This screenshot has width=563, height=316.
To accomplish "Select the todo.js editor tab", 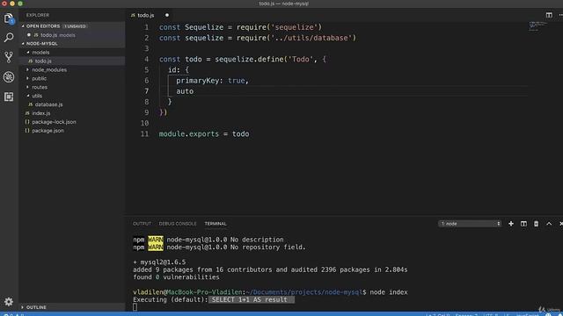I will (x=146, y=15).
